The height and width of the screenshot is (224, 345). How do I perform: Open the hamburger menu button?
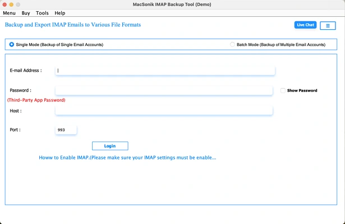[x=328, y=26]
